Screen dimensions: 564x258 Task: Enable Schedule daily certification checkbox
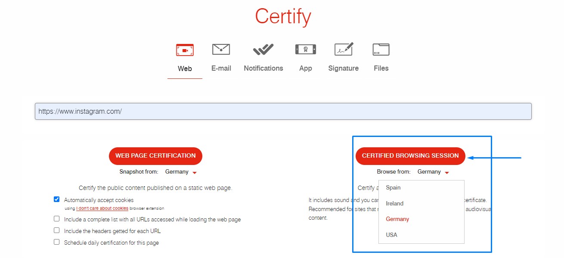(56, 242)
